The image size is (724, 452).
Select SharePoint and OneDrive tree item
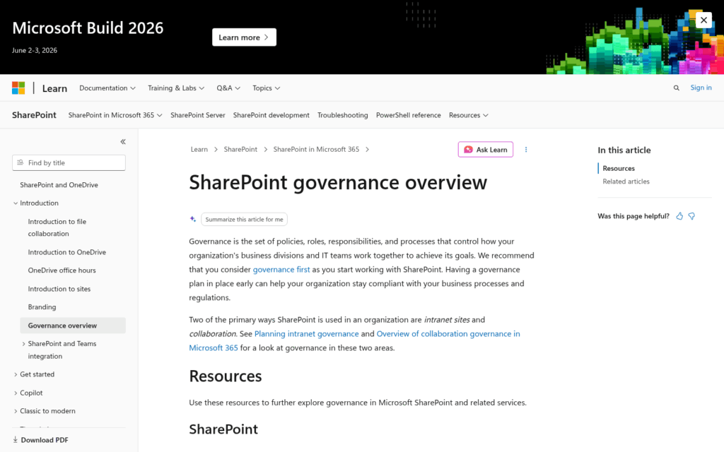coord(59,185)
